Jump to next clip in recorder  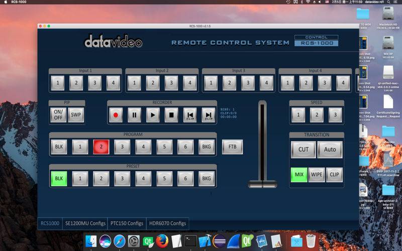[x=209, y=115]
